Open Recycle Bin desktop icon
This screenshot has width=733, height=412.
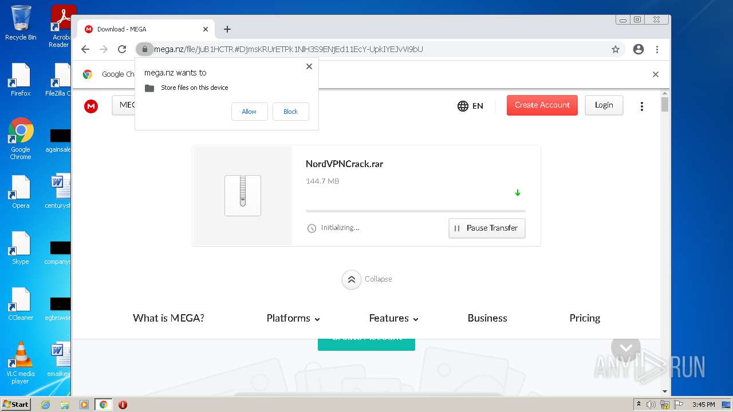tap(21, 23)
